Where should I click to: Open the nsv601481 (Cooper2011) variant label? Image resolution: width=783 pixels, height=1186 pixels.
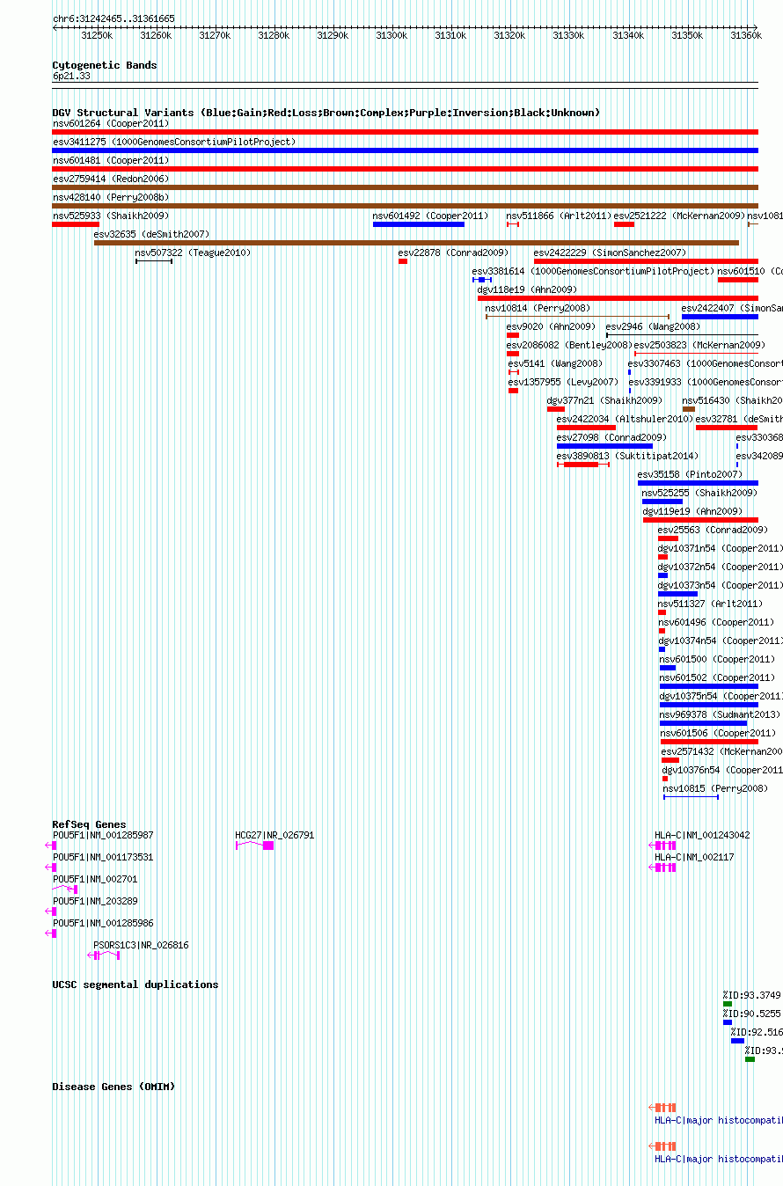point(111,160)
